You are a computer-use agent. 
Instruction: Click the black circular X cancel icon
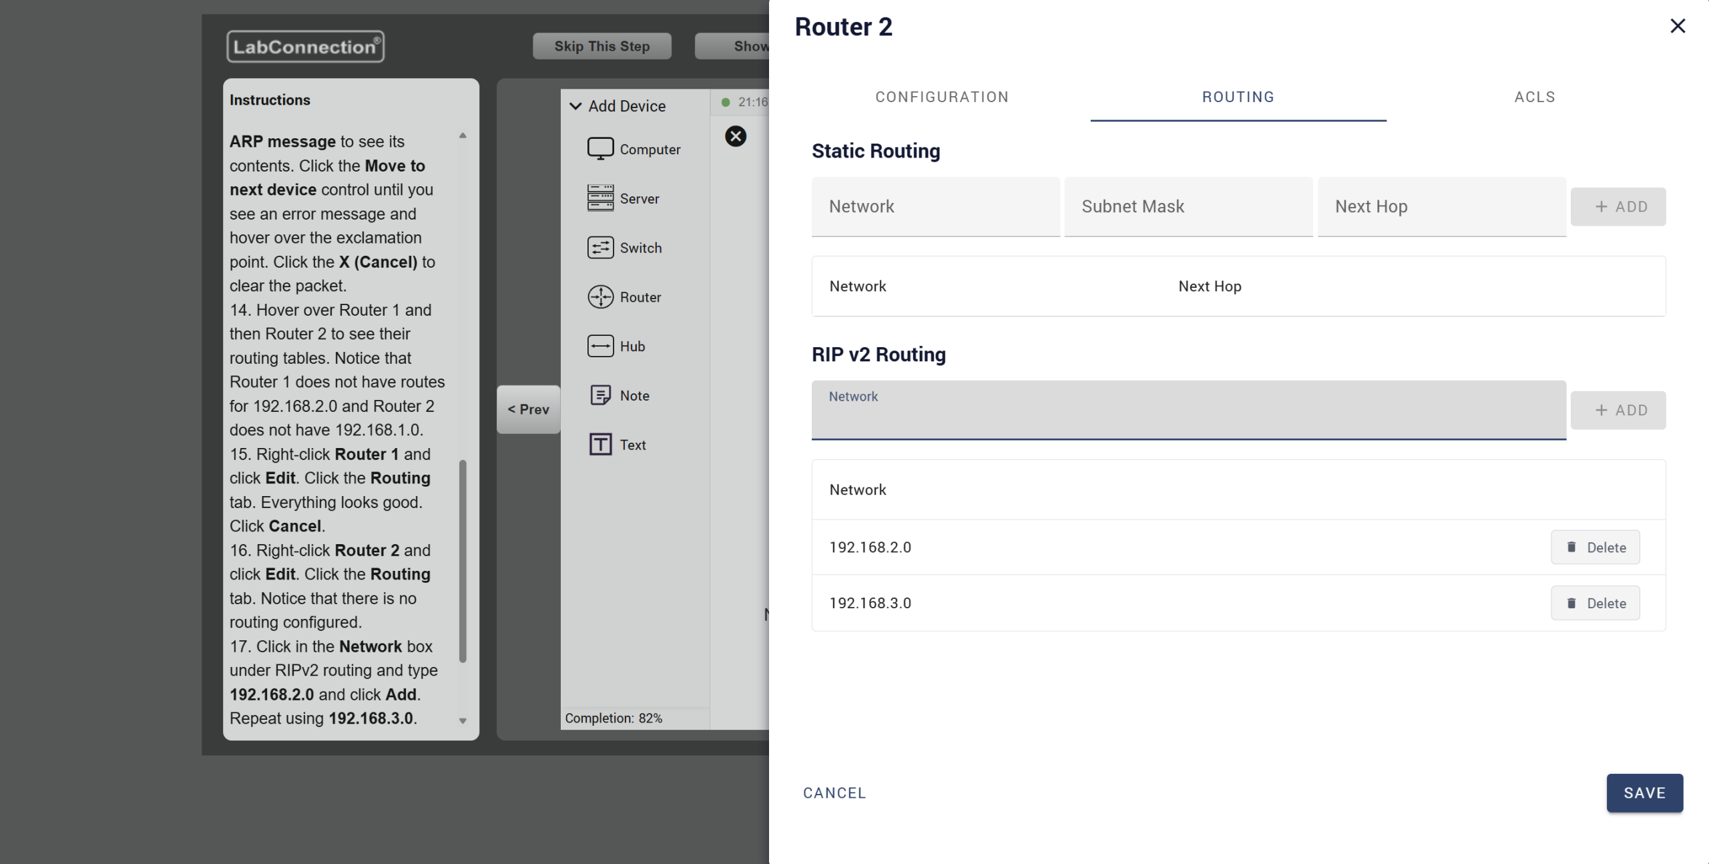(735, 137)
